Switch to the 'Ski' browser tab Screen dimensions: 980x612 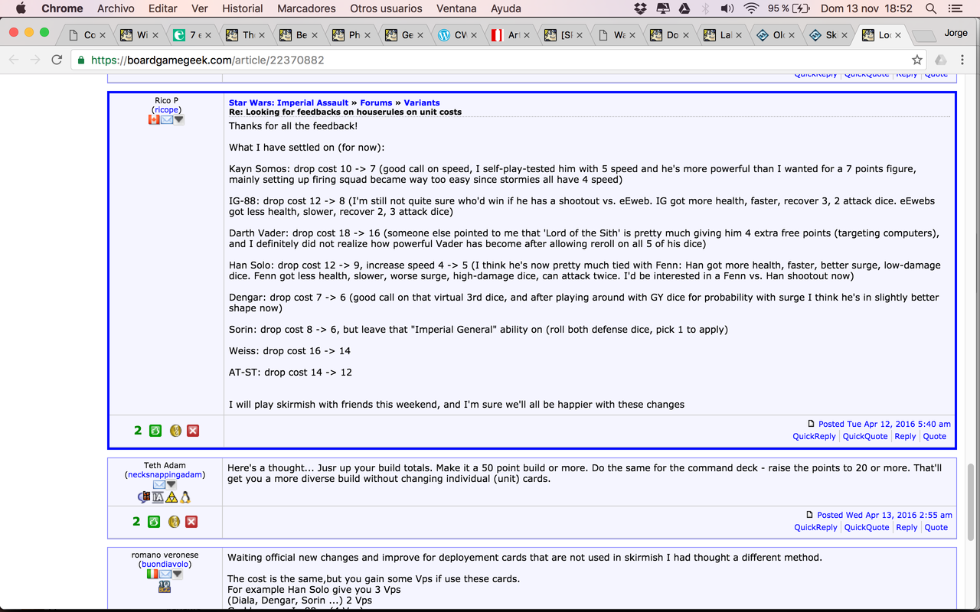point(830,35)
